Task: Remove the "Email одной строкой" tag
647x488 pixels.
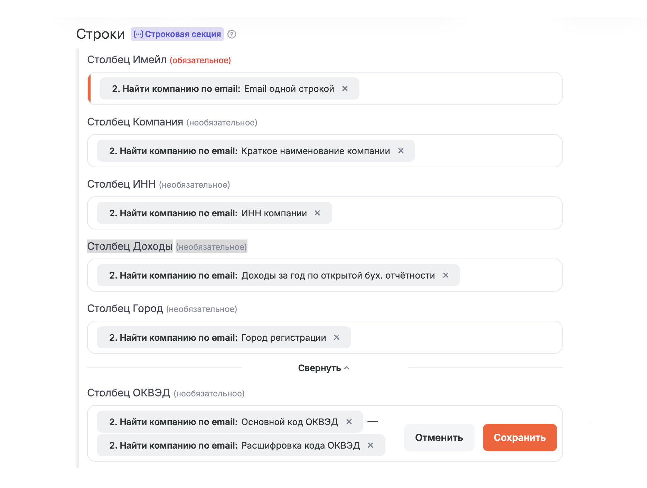Action: [x=345, y=89]
